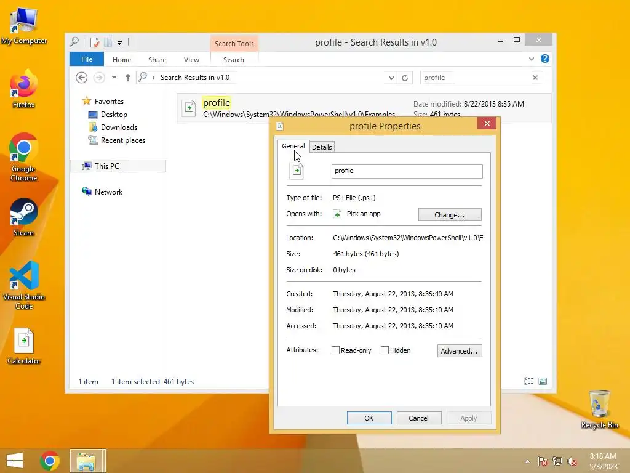Select Network in navigation pane
Screen dimensions: 630x473
click(108, 192)
